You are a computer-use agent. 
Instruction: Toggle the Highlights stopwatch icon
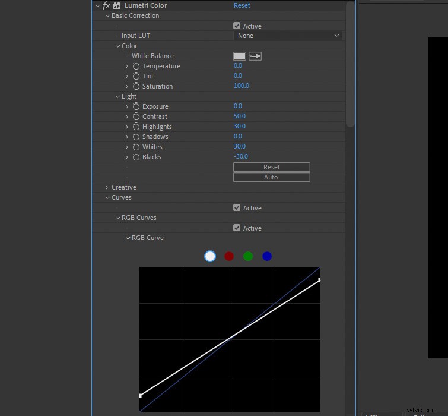coord(136,127)
